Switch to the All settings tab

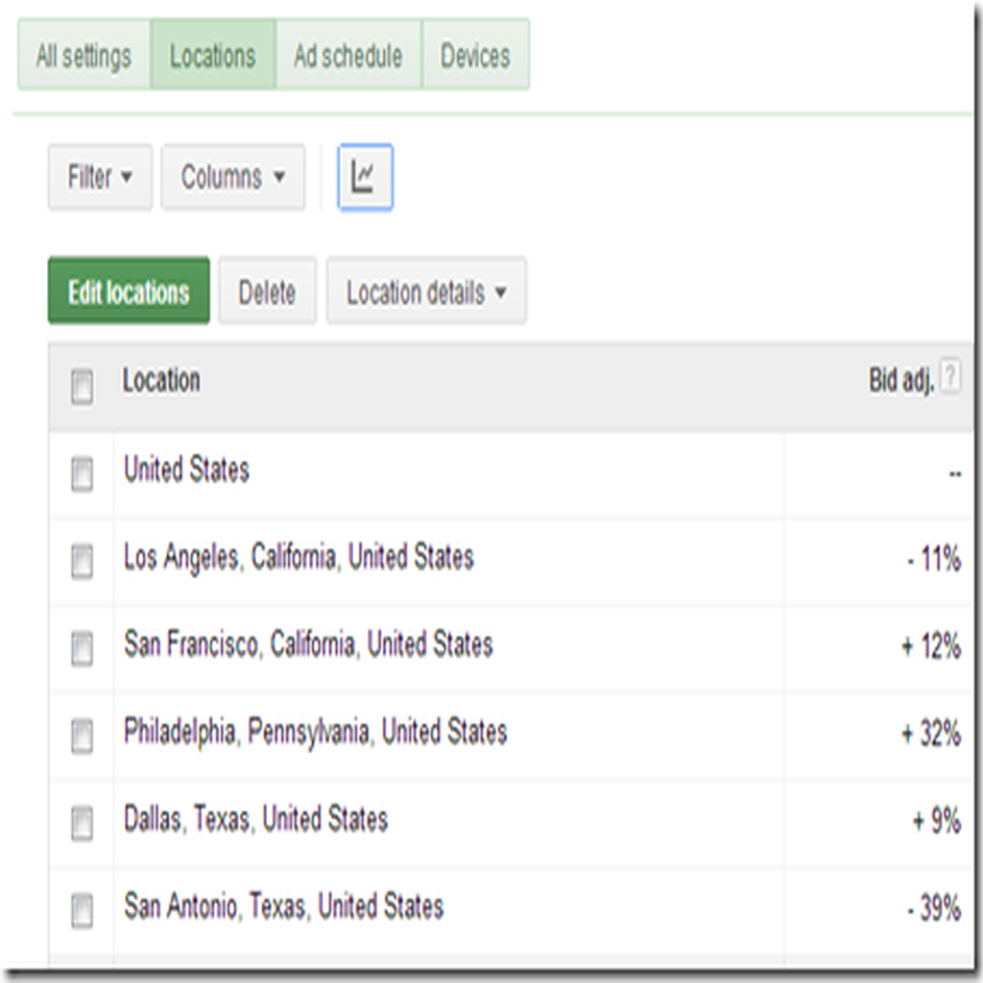84,55
